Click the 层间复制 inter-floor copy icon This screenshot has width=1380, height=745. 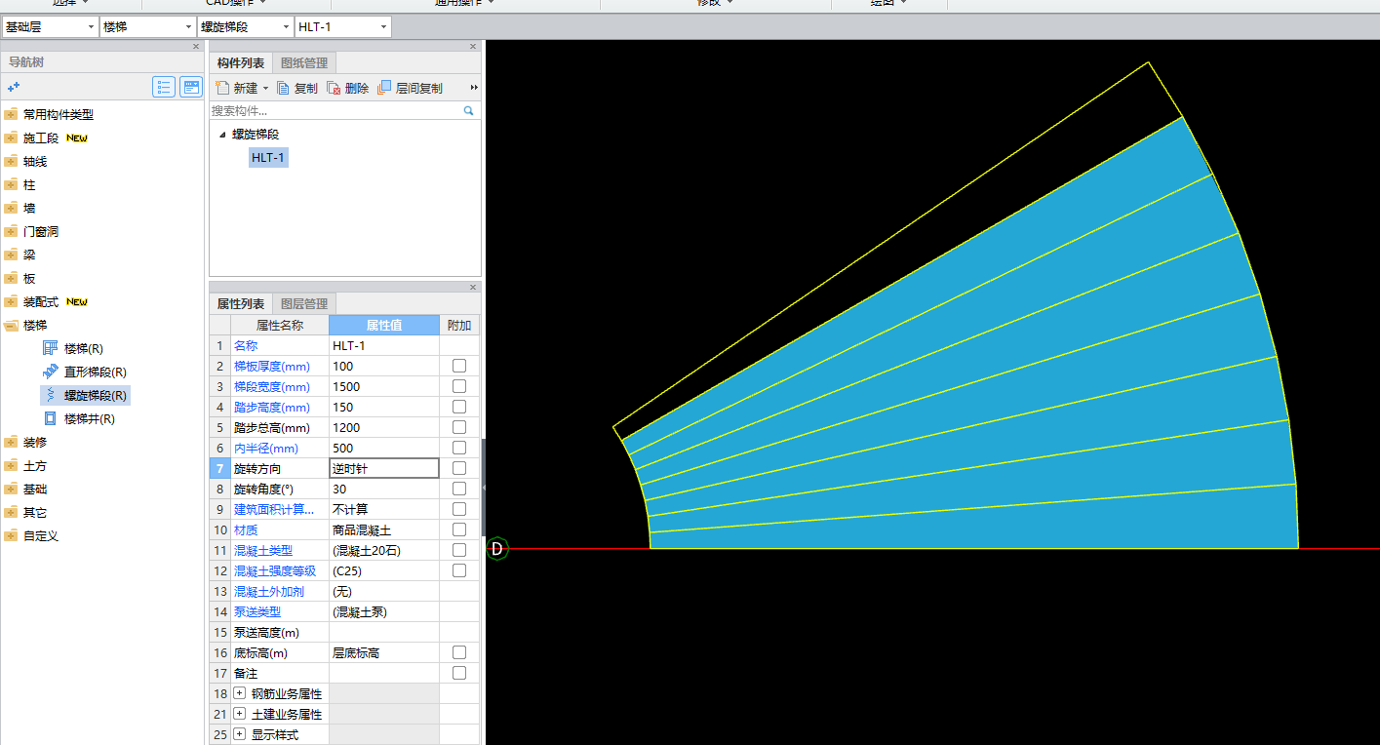(384, 88)
